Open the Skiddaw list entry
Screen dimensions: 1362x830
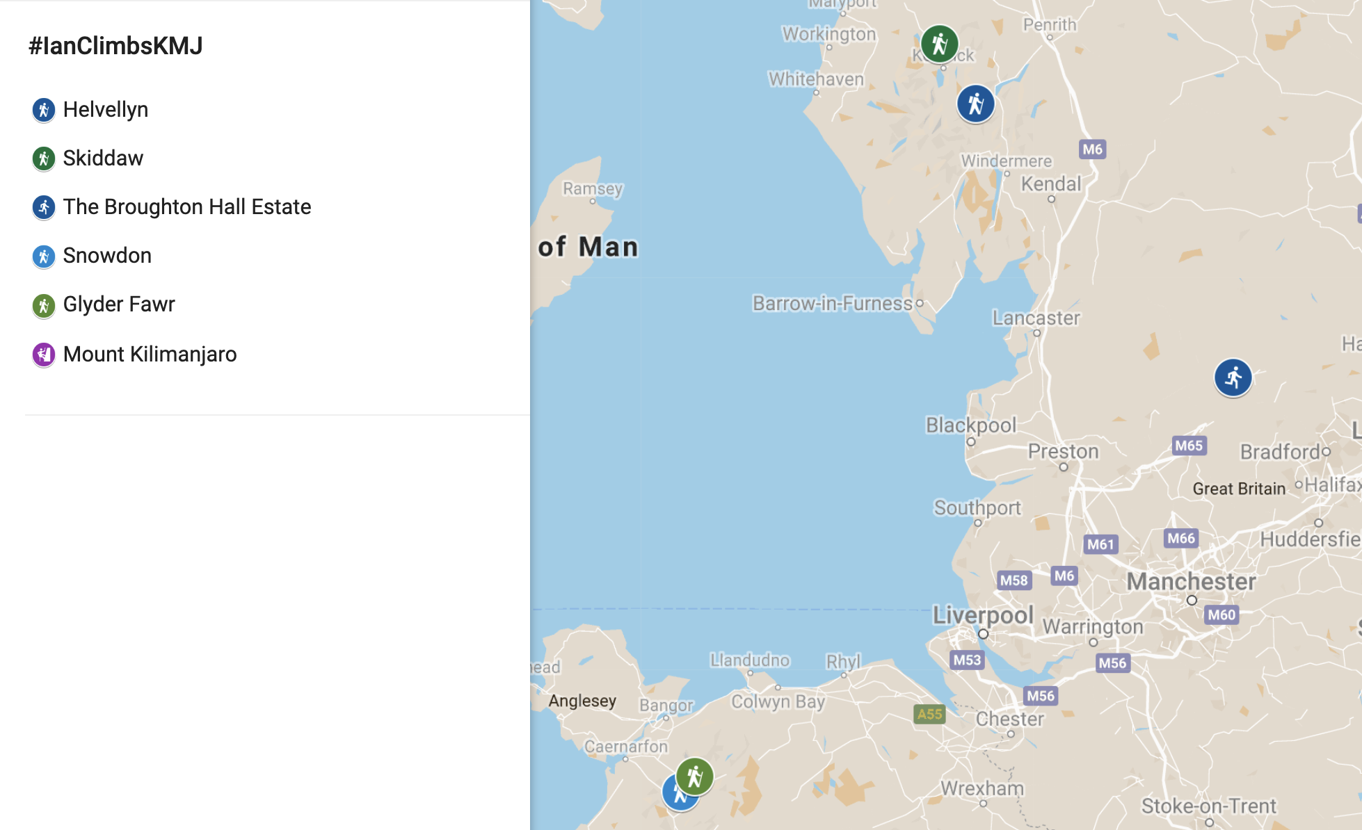103,158
